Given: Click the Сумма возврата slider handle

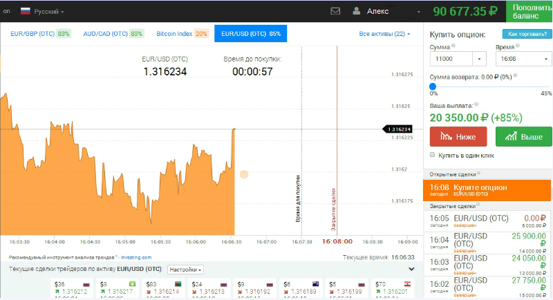Looking at the screenshot, I should tap(433, 86).
